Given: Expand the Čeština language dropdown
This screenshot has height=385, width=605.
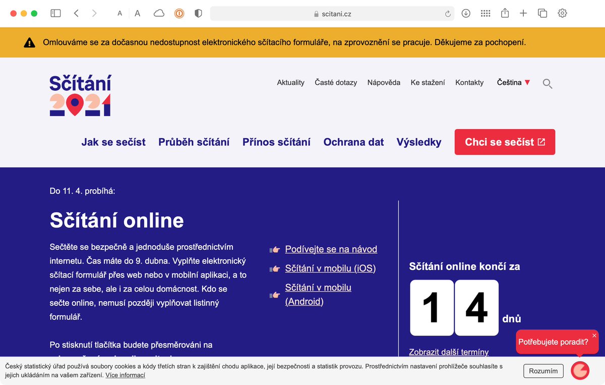Looking at the screenshot, I should [514, 82].
